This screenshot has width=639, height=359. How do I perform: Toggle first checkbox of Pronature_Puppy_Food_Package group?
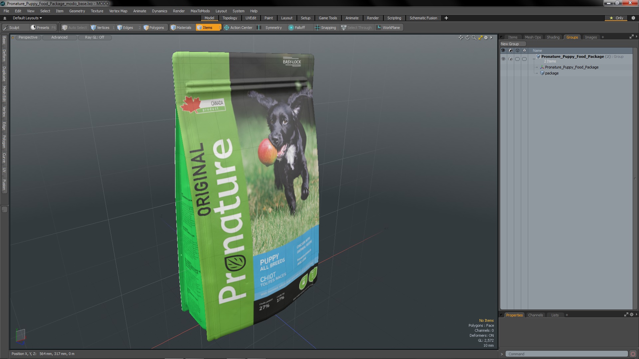click(x=518, y=59)
